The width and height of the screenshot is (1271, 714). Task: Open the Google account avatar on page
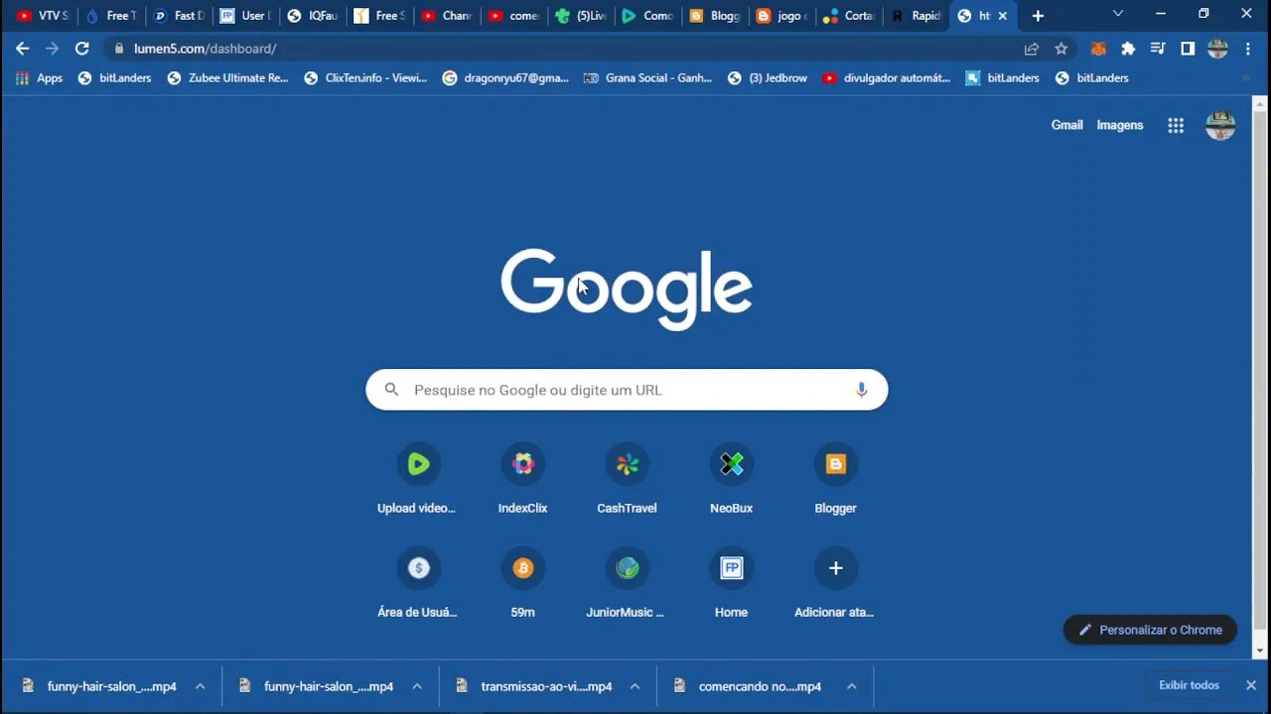(x=1220, y=125)
